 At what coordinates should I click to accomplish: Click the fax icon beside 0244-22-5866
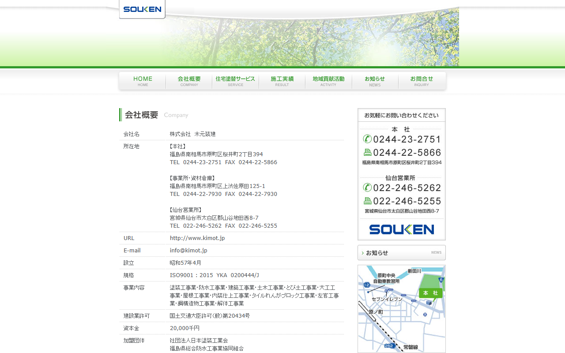coord(367,152)
